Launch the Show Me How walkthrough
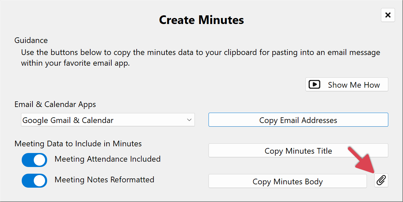403x202 pixels. [347, 84]
